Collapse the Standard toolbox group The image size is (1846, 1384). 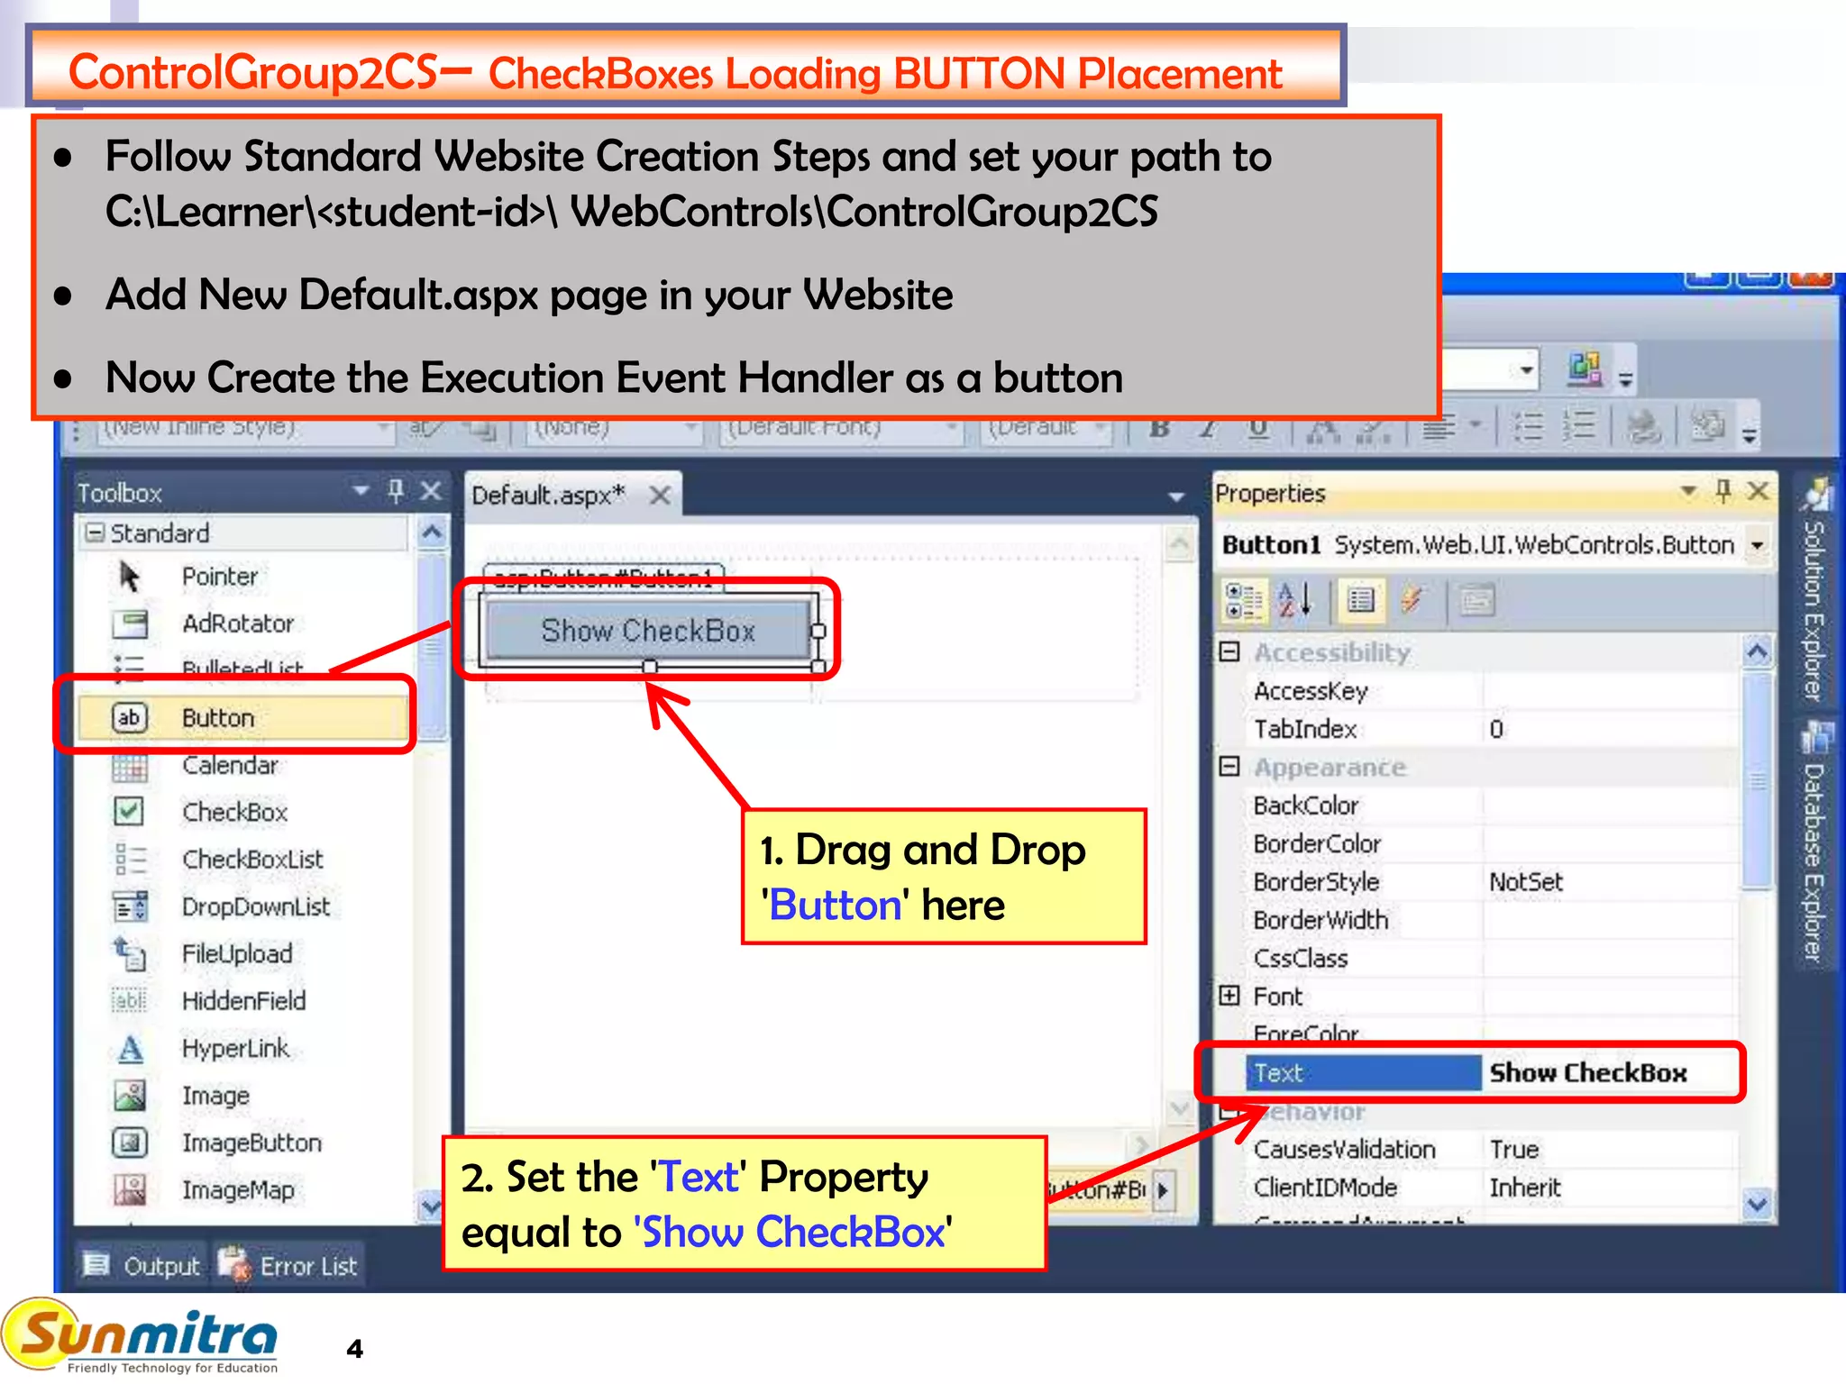[x=94, y=533]
